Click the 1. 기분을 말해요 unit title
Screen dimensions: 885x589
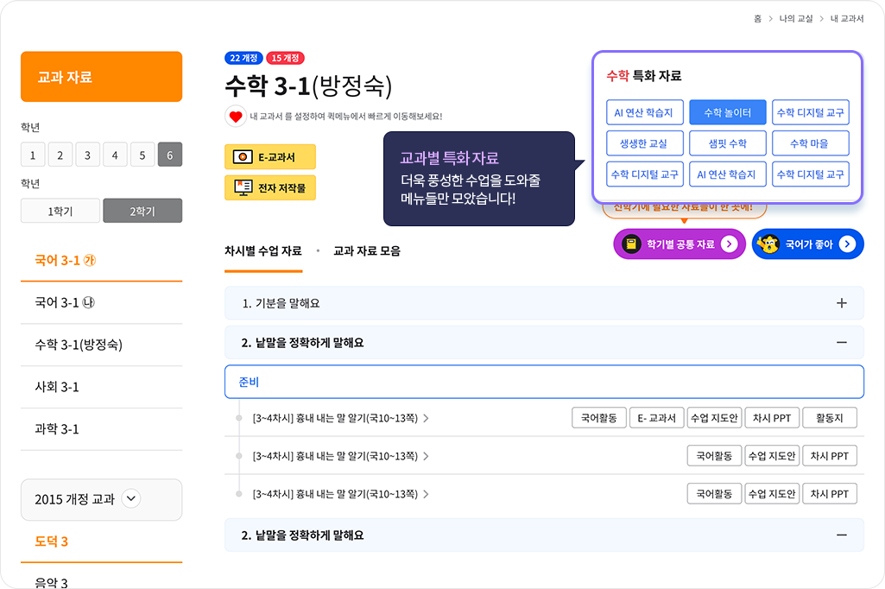pos(281,303)
